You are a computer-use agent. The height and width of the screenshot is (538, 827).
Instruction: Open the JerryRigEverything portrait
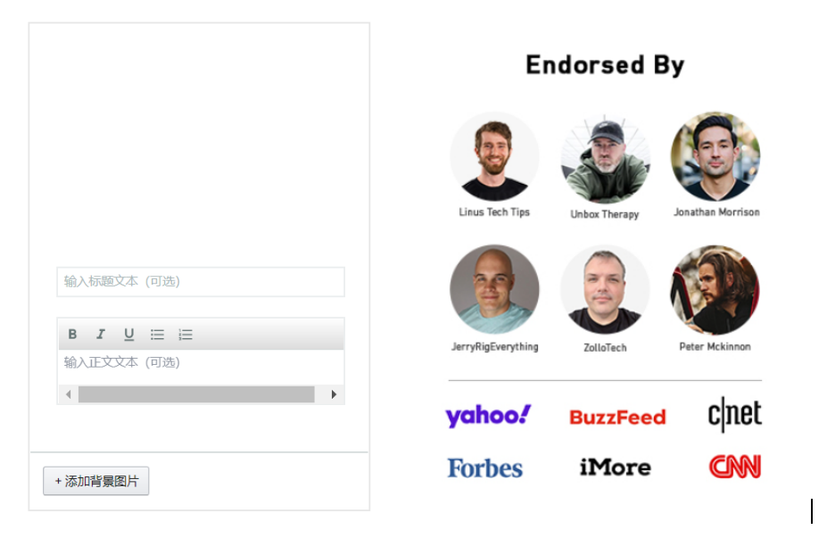tap(494, 289)
